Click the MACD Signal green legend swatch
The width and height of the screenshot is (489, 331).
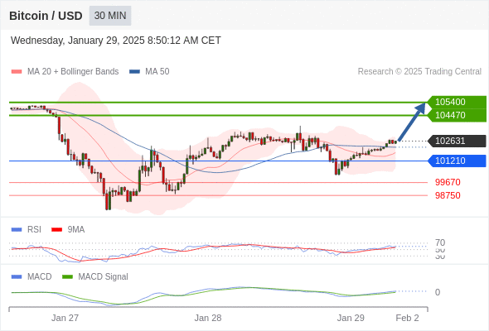[67, 277]
